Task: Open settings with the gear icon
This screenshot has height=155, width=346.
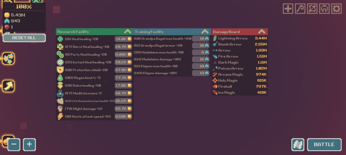Action: [336, 9]
